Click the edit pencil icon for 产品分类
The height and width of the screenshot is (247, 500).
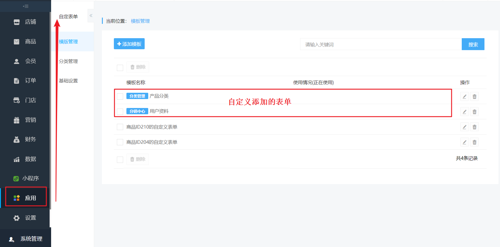coord(464,97)
